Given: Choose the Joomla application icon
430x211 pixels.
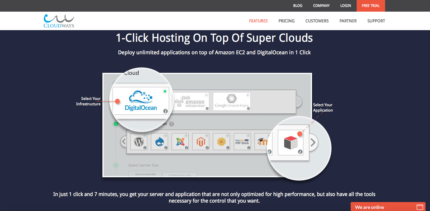Looking at the screenshot, I should tap(180, 142).
